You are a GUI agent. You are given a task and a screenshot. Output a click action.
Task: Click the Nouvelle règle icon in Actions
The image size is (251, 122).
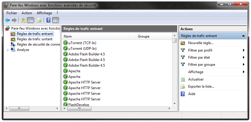183,43
